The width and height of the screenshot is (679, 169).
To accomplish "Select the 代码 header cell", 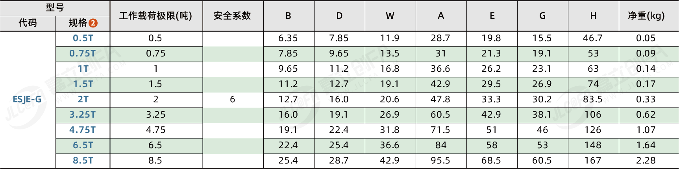I will pyautogui.click(x=28, y=23).
